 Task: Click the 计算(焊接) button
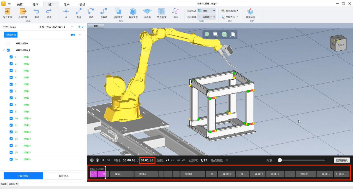tap(23, 176)
